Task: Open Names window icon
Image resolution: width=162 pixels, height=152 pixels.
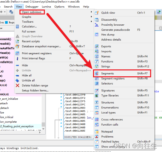Action: (97, 57)
